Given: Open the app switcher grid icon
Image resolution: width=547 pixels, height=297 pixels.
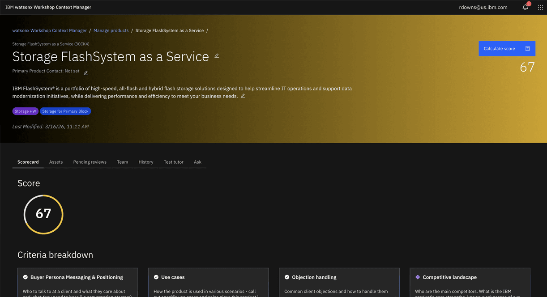Looking at the screenshot, I should [540, 7].
